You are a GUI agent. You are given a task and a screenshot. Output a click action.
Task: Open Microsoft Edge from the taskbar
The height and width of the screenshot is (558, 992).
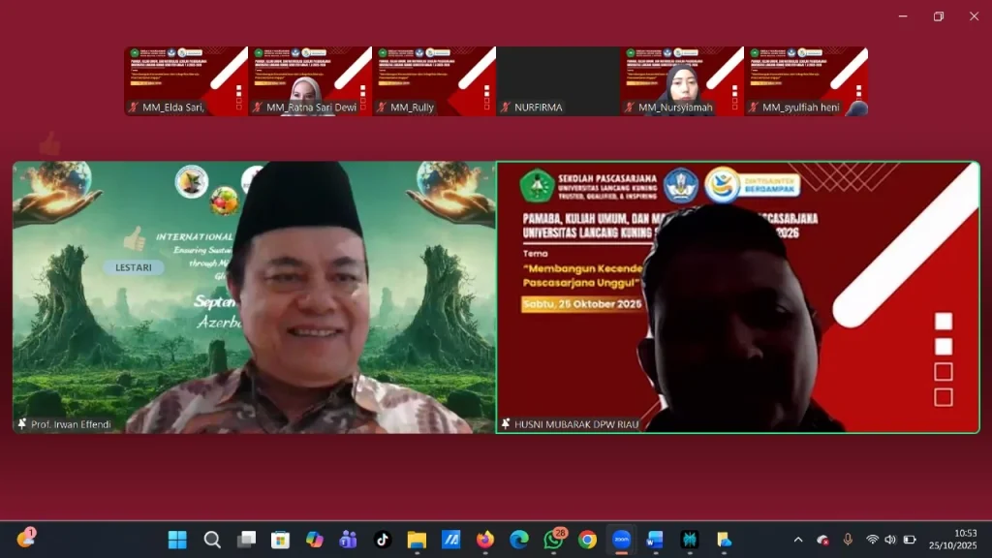click(519, 540)
